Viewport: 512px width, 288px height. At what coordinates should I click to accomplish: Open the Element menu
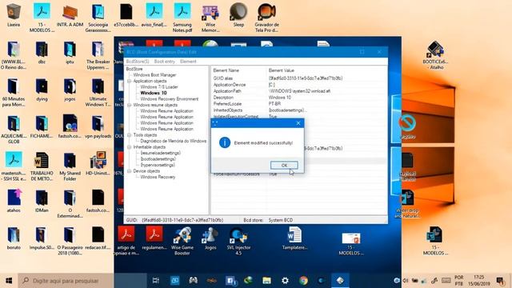pyautogui.click(x=188, y=62)
